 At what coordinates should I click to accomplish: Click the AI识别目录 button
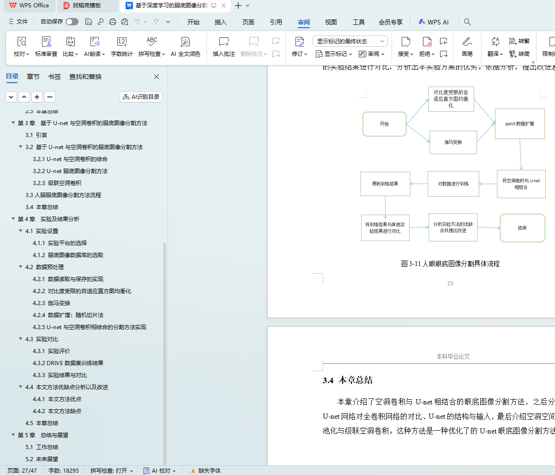141,97
